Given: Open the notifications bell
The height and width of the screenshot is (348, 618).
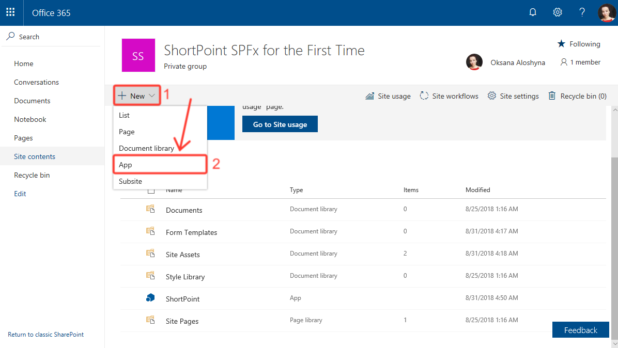Looking at the screenshot, I should 533,12.
